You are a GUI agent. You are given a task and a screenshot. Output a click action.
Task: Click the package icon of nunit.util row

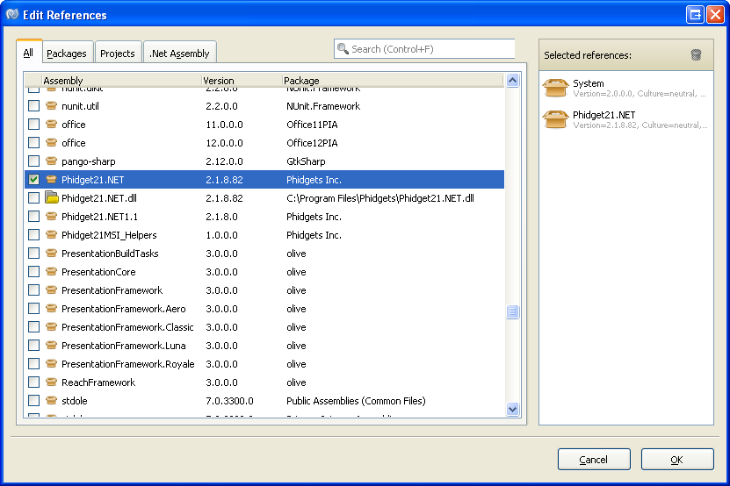coord(52,106)
